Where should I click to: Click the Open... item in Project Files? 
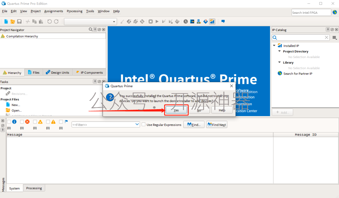pyautogui.click(x=17, y=110)
